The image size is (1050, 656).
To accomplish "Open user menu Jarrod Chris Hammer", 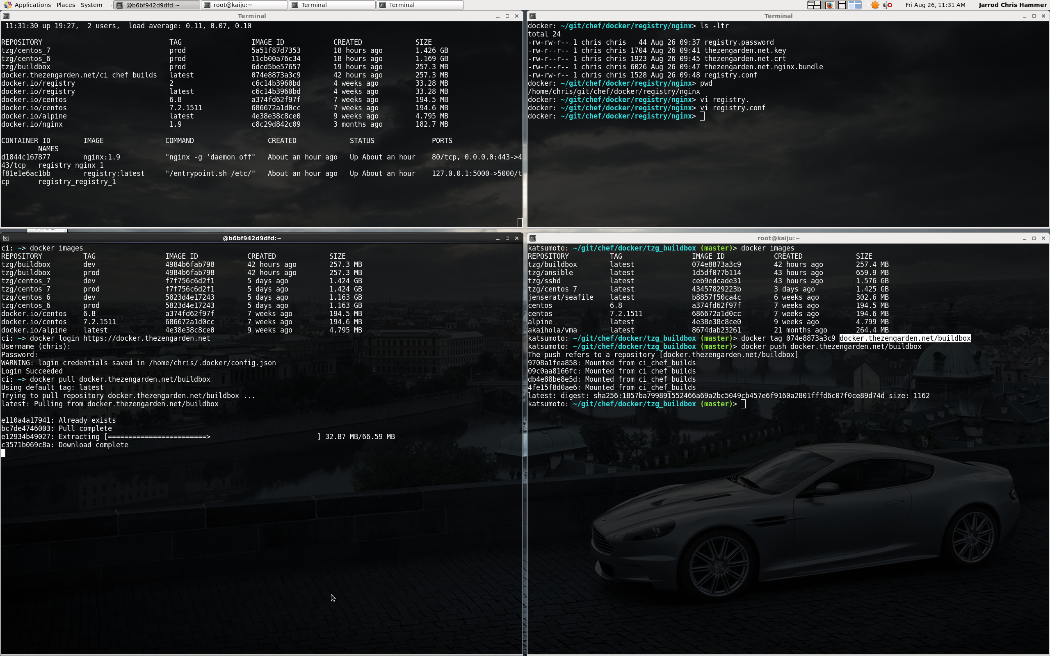I will [x=1013, y=5].
